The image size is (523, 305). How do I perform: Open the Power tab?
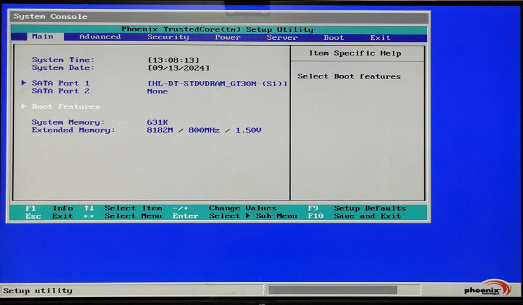pos(228,37)
